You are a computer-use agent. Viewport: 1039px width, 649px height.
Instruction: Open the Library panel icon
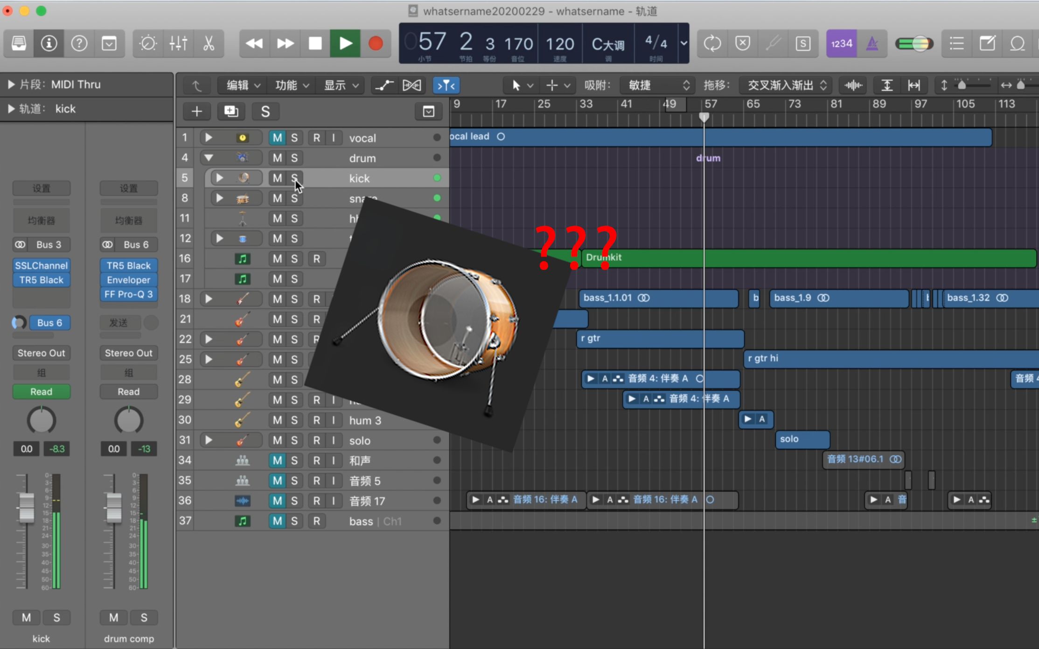19,43
